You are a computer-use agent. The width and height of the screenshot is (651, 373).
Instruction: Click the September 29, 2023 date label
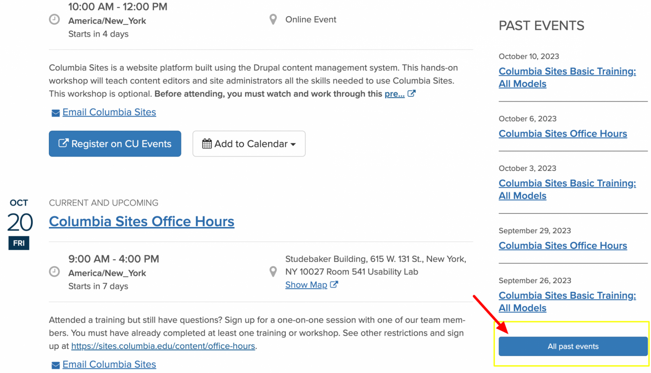pyautogui.click(x=535, y=231)
